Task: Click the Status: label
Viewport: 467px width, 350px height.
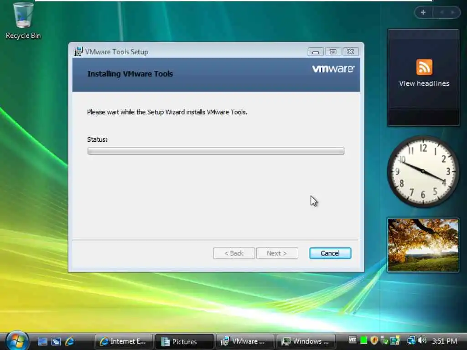Action: [97, 139]
